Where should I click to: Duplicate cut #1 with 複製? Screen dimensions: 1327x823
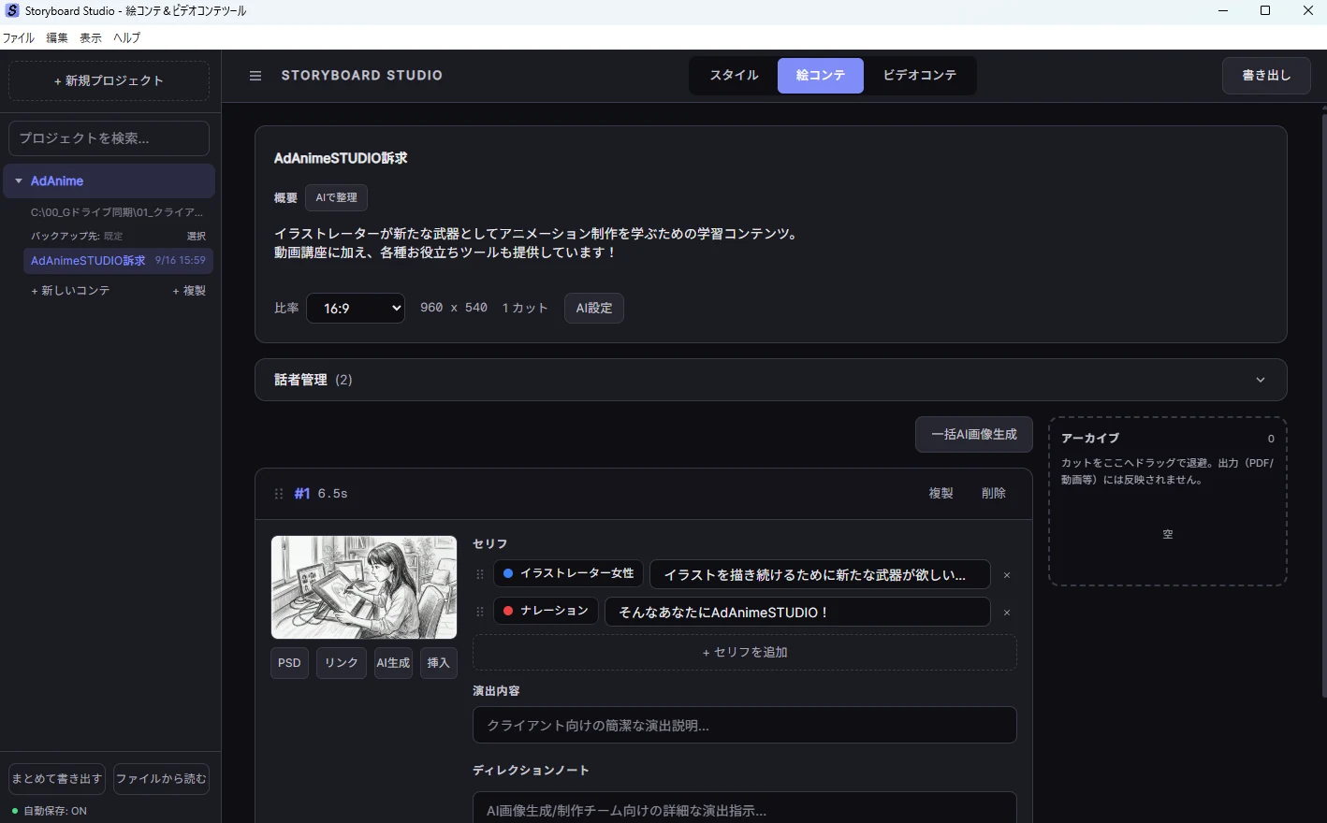click(941, 493)
